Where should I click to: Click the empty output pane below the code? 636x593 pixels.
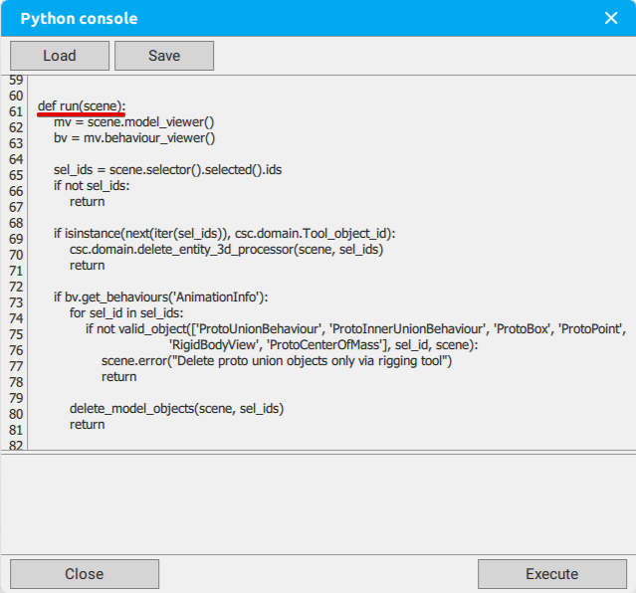[318, 503]
